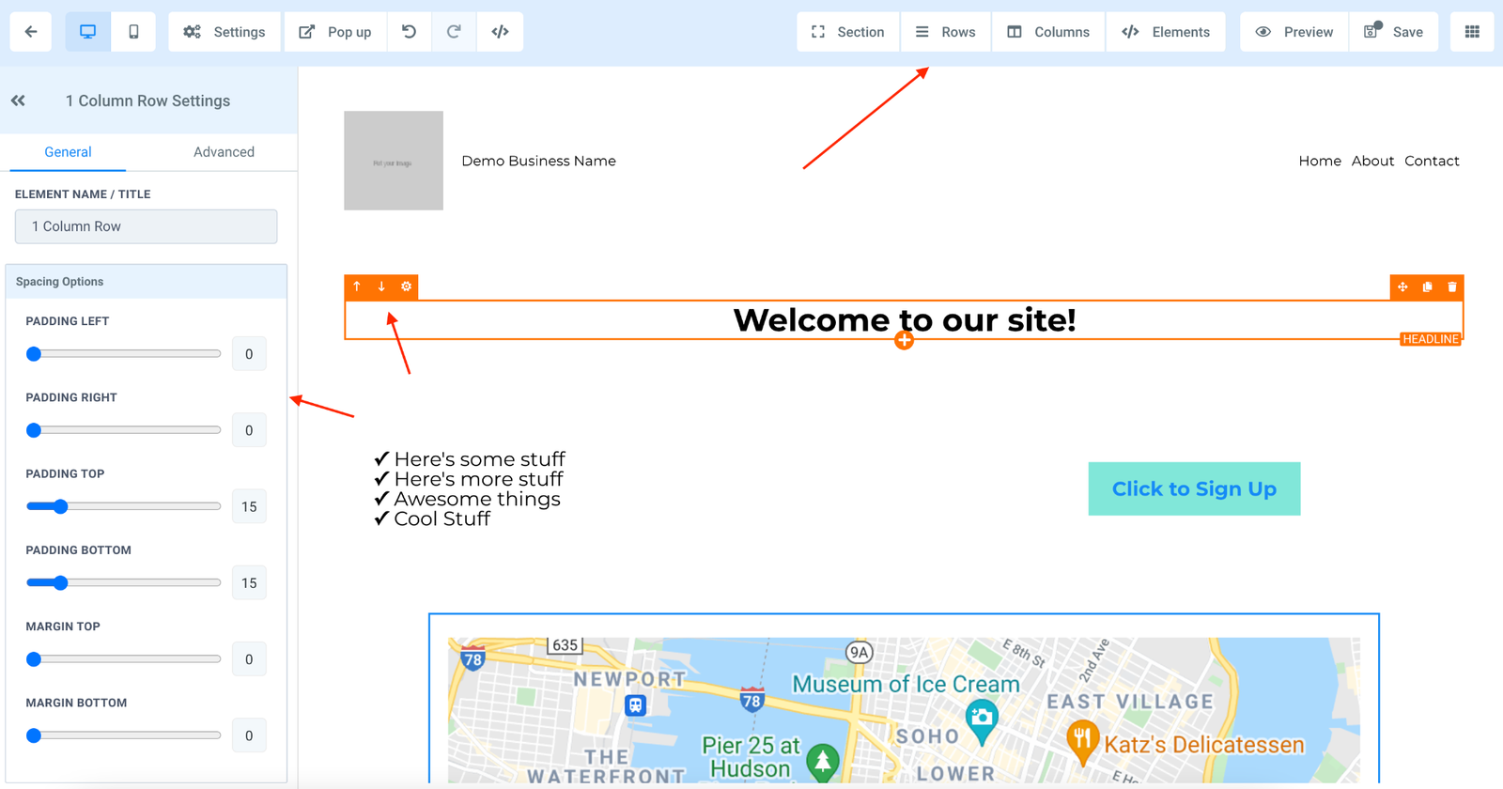1503x789 pixels.
Task: Move the row up with arrow icon
Action: coord(357,286)
